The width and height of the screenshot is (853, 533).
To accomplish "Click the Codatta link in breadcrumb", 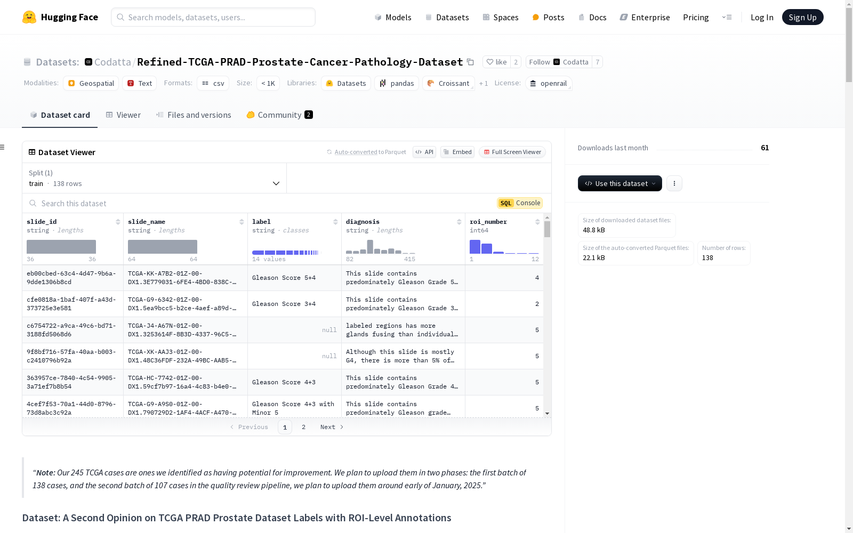I will coord(112,62).
